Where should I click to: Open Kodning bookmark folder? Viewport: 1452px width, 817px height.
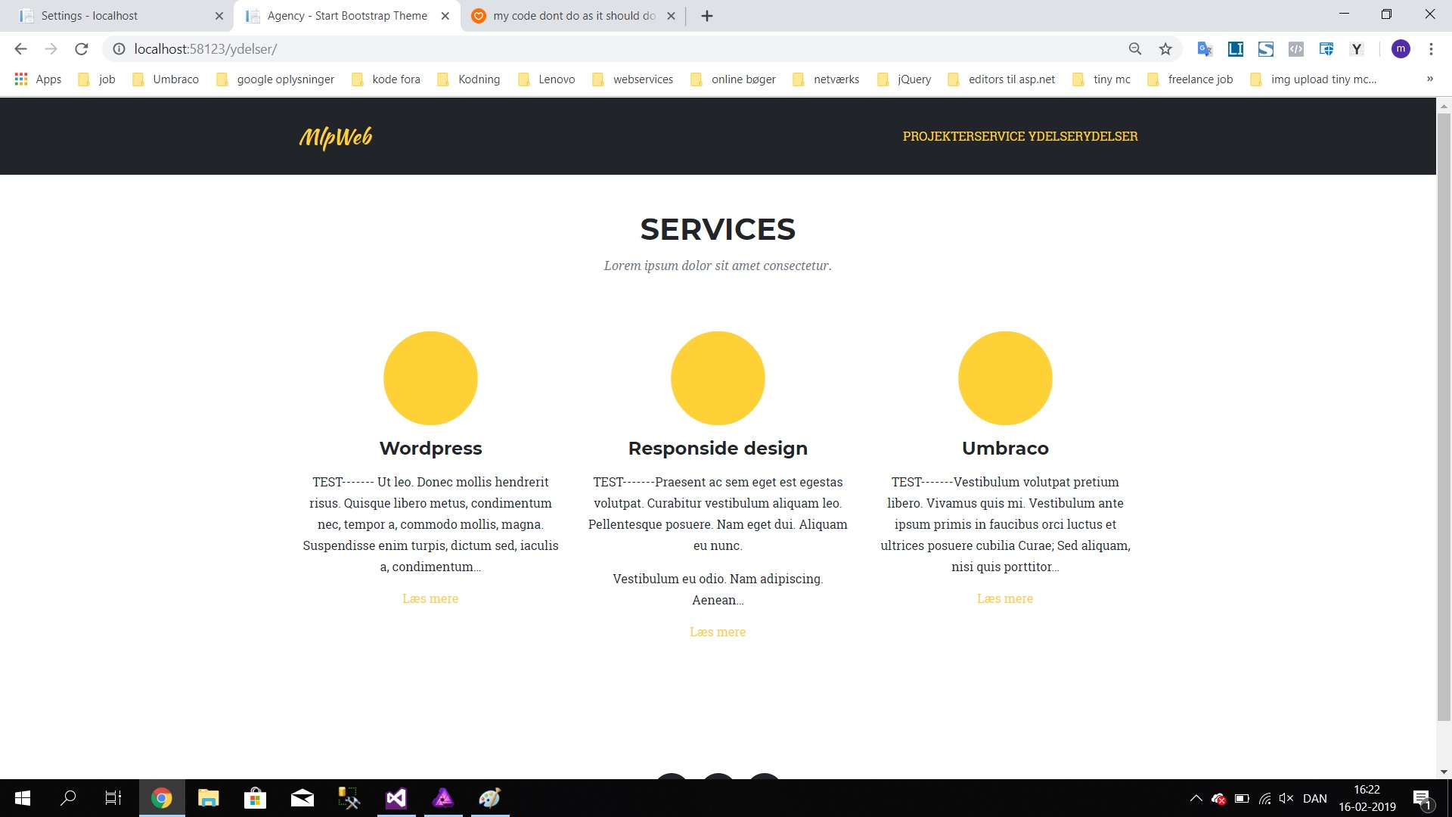[x=469, y=79]
